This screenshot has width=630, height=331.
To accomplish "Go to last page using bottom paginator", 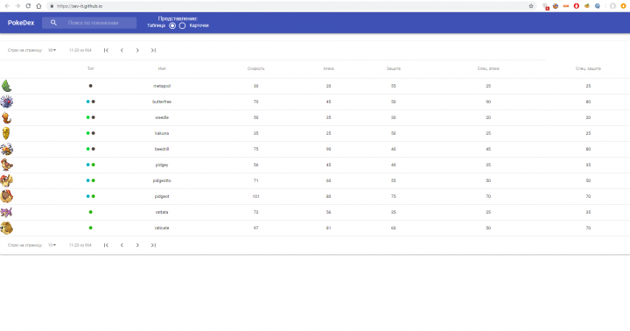I will click(x=153, y=245).
